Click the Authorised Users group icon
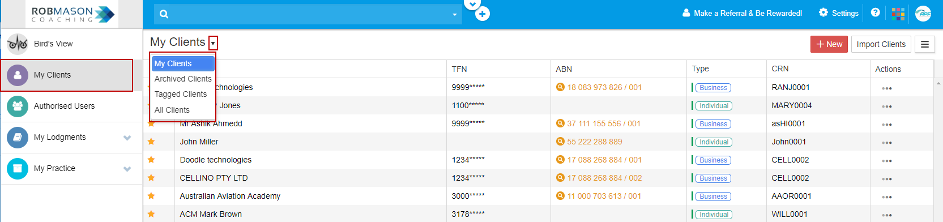 point(18,106)
